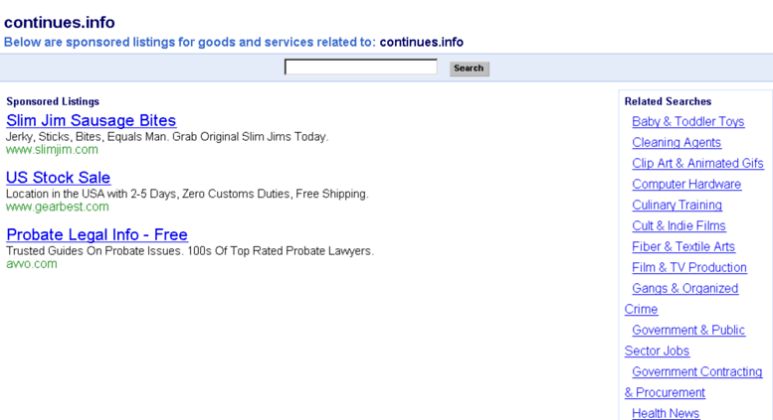The width and height of the screenshot is (773, 420).
Task: Click the search text input field
Action: pos(360,68)
